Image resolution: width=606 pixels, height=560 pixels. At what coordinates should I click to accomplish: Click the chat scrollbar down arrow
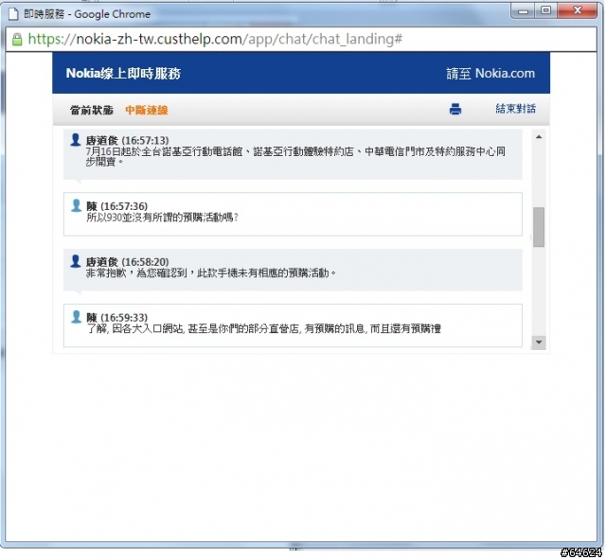[x=539, y=341]
